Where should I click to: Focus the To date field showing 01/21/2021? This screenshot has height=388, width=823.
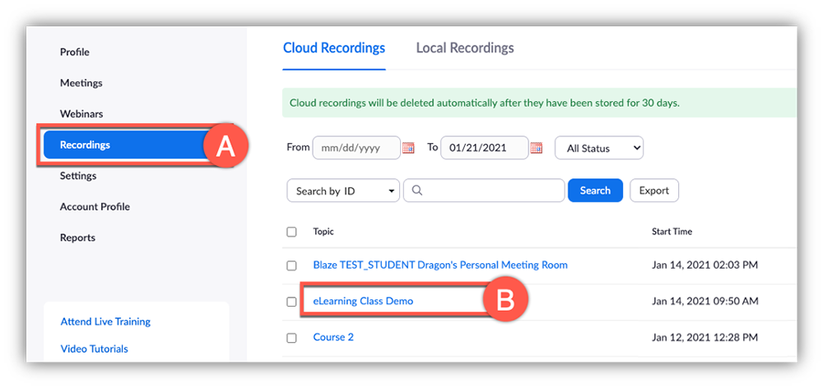(x=484, y=148)
